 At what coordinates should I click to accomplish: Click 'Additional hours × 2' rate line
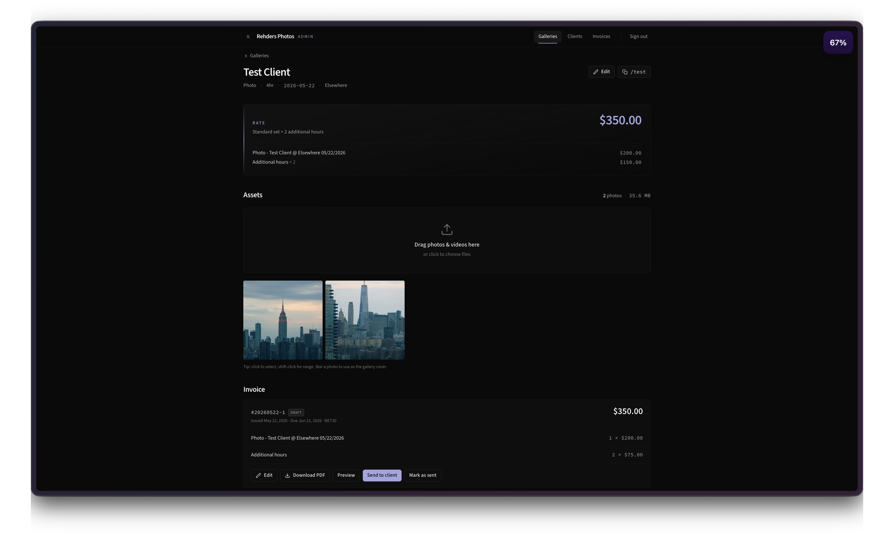pos(274,162)
